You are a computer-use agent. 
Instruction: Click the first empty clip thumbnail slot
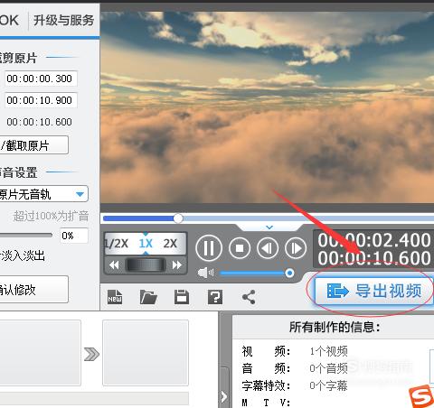[40, 353]
